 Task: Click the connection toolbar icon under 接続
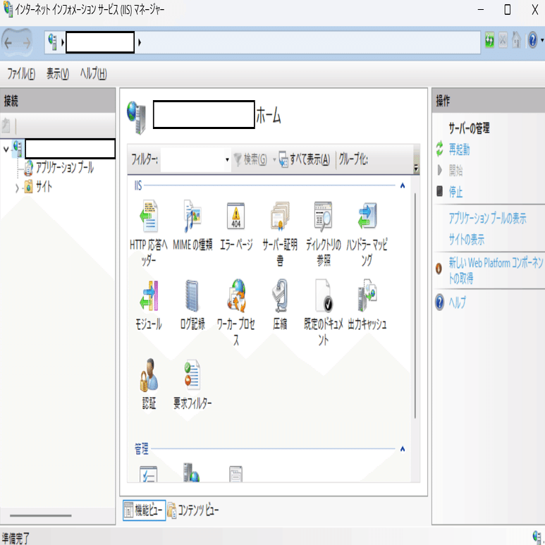[6, 125]
